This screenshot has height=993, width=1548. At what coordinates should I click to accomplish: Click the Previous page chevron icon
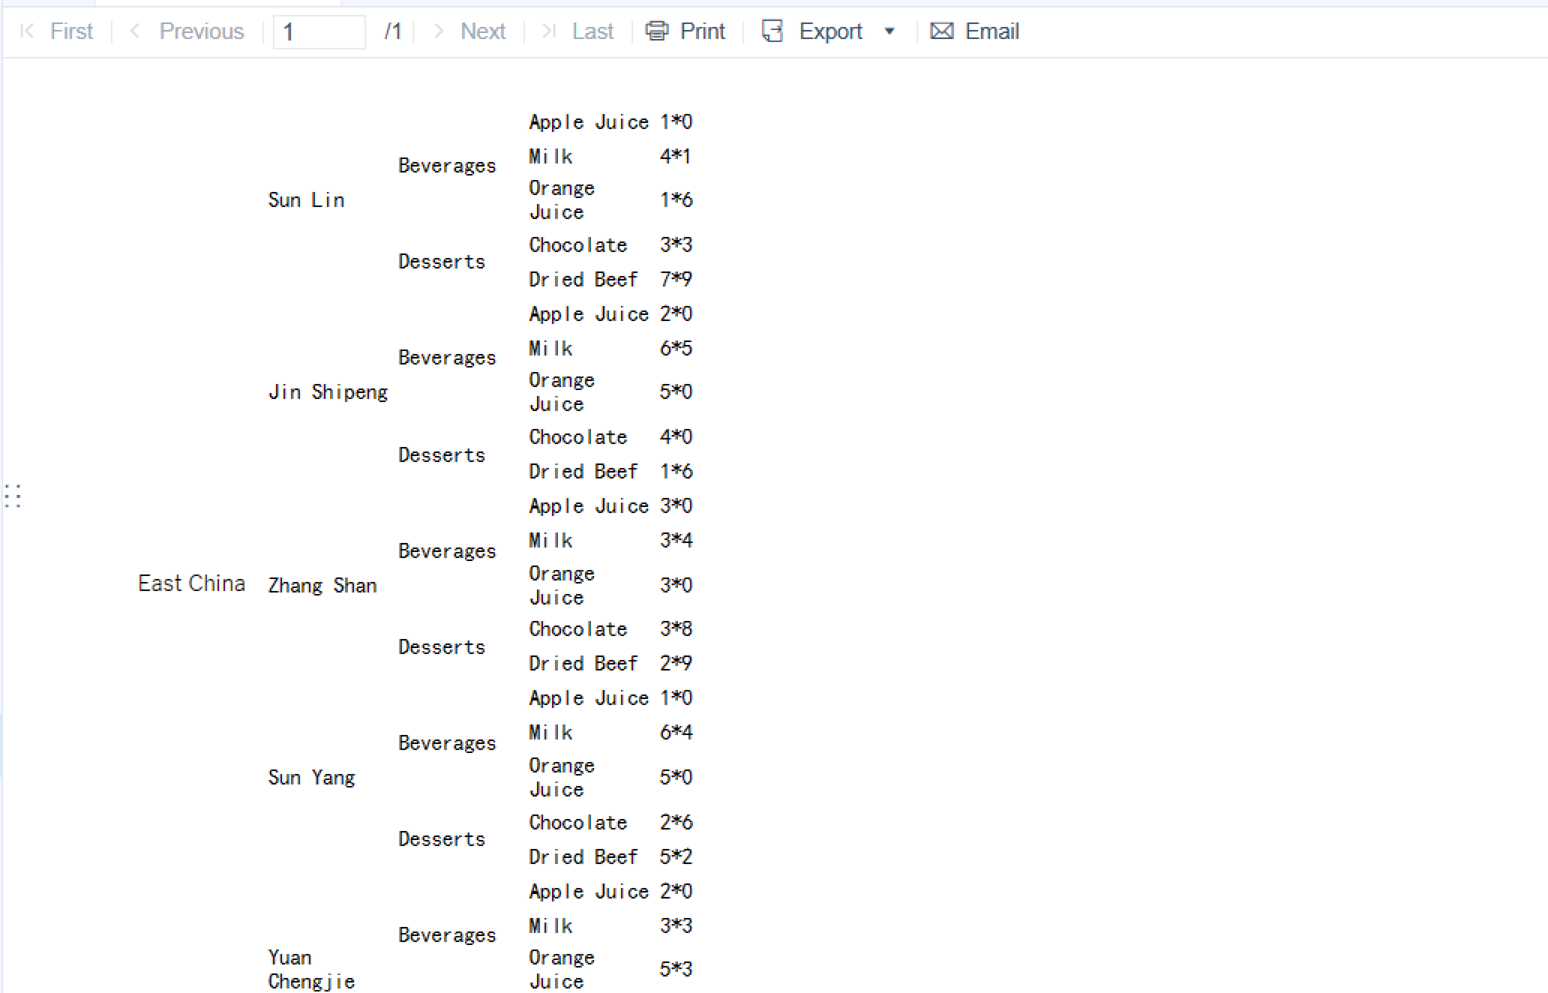coord(135,31)
